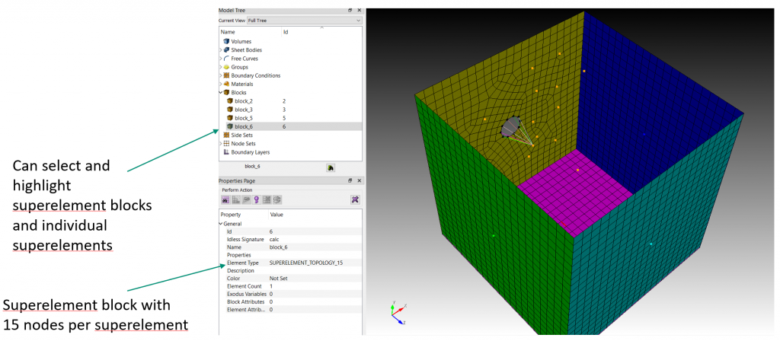Viewport: 780px width, 341px height.
Task: Expand the Boundary Conditions node
Action: click(x=221, y=75)
